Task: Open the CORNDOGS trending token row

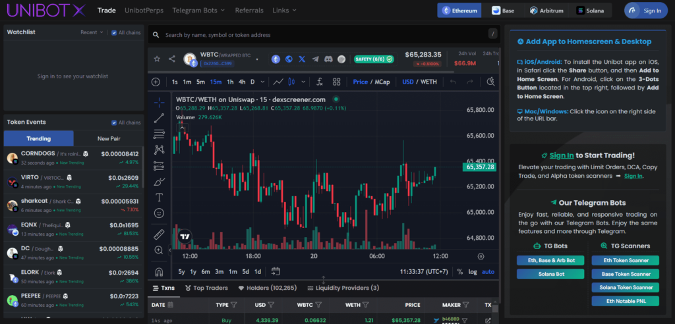Action: point(73,158)
